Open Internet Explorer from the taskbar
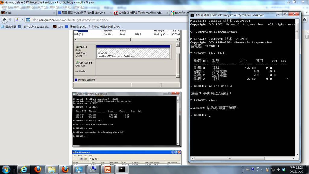The image size is (309, 174). pos(24,169)
